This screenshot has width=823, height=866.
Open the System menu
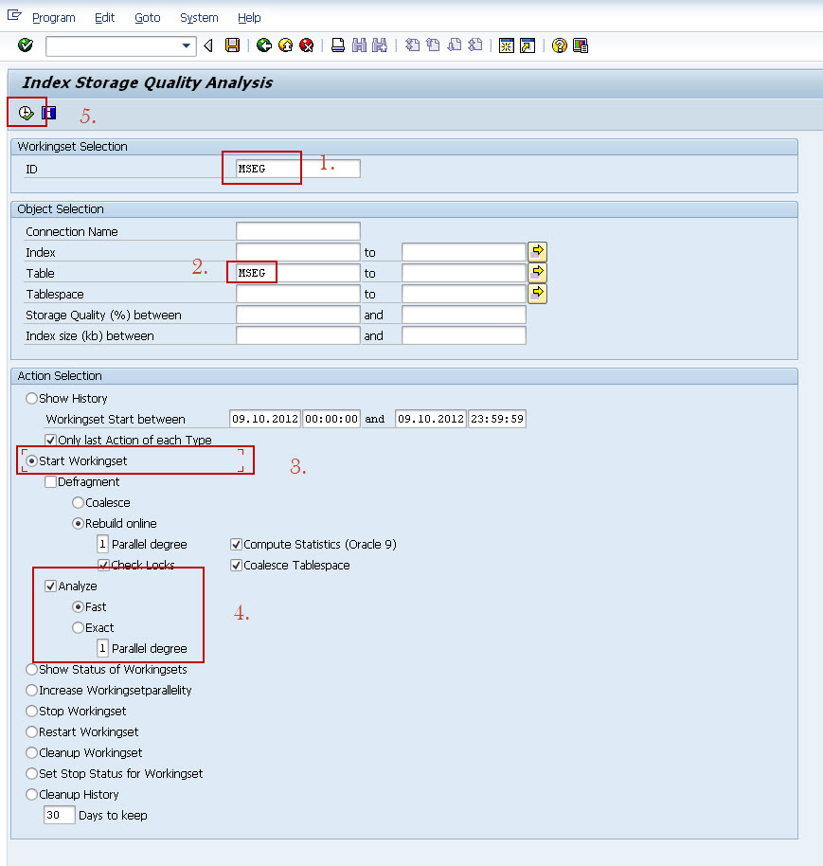(199, 17)
